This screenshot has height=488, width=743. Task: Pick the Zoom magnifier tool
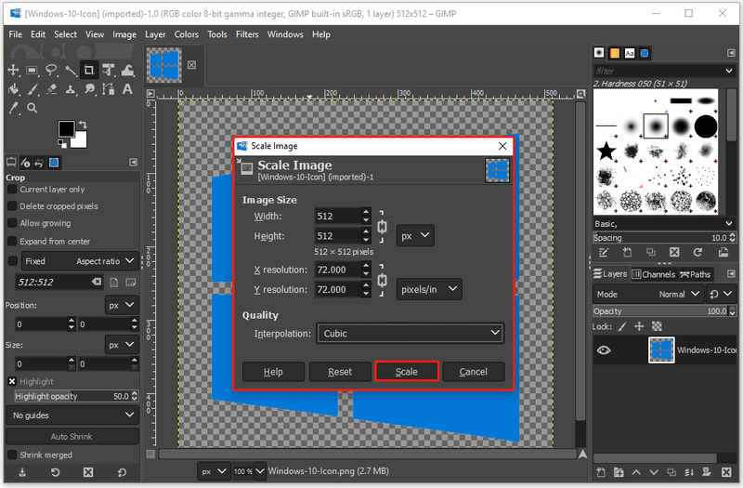click(33, 108)
